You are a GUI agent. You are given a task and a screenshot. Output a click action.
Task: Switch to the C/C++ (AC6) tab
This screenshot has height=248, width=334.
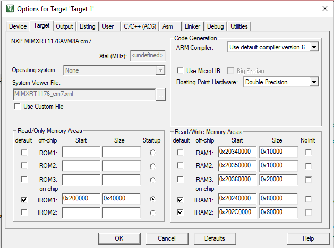click(140, 26)
